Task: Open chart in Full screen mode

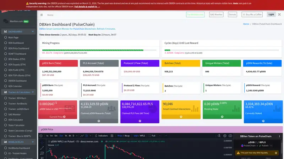Action: (x=152, y=136)
